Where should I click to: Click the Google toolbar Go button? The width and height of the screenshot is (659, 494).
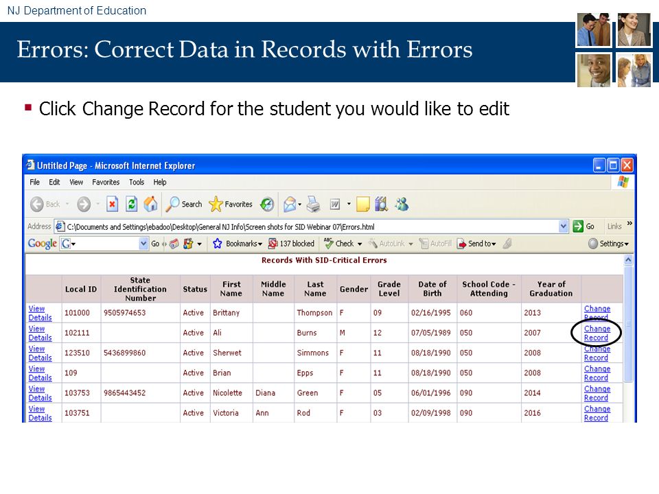point(155,244)
